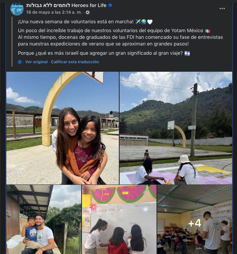Click the translation gear icon before Ver original
Screen dimensions: 237x254
20,62
